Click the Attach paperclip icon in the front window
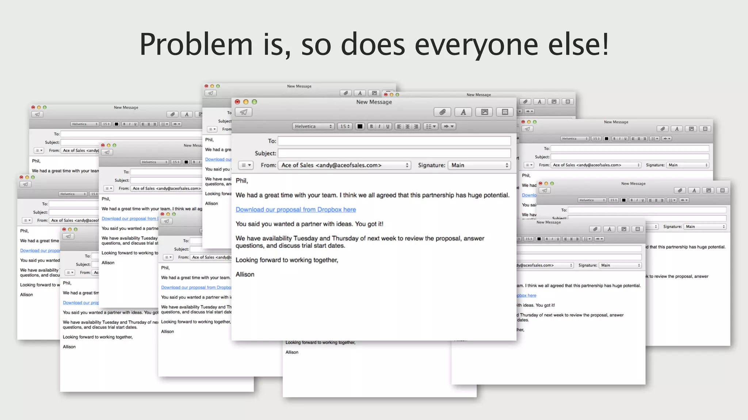748x420 pixels. coord(442,112)
